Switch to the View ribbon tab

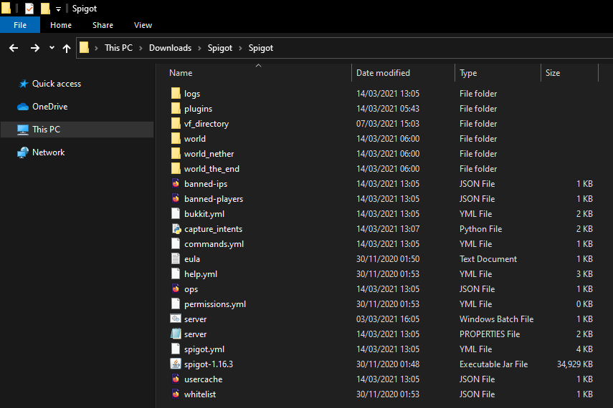(143, 25)
